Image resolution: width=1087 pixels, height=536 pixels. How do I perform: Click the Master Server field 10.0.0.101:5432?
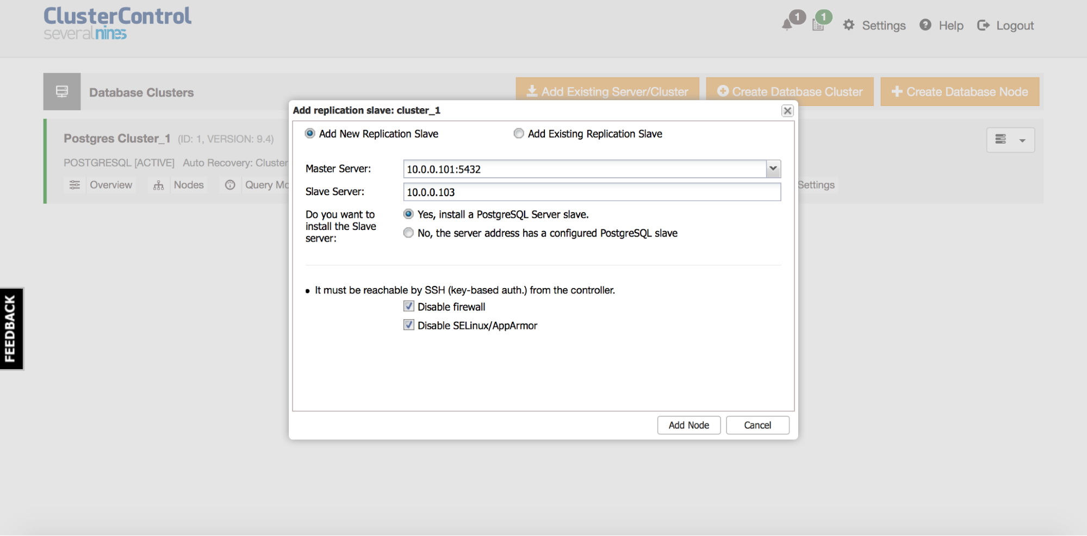(x=585, y=169)
